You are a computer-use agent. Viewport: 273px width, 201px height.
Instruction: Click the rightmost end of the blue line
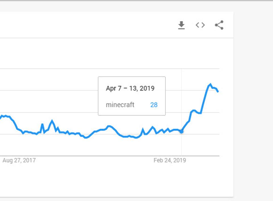tap(218, 92)
